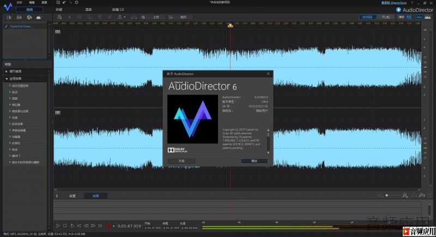The height and width of the screenshot is (237, 436).
Task: Select Cyberlink Power... file in library
Action: 25,26
